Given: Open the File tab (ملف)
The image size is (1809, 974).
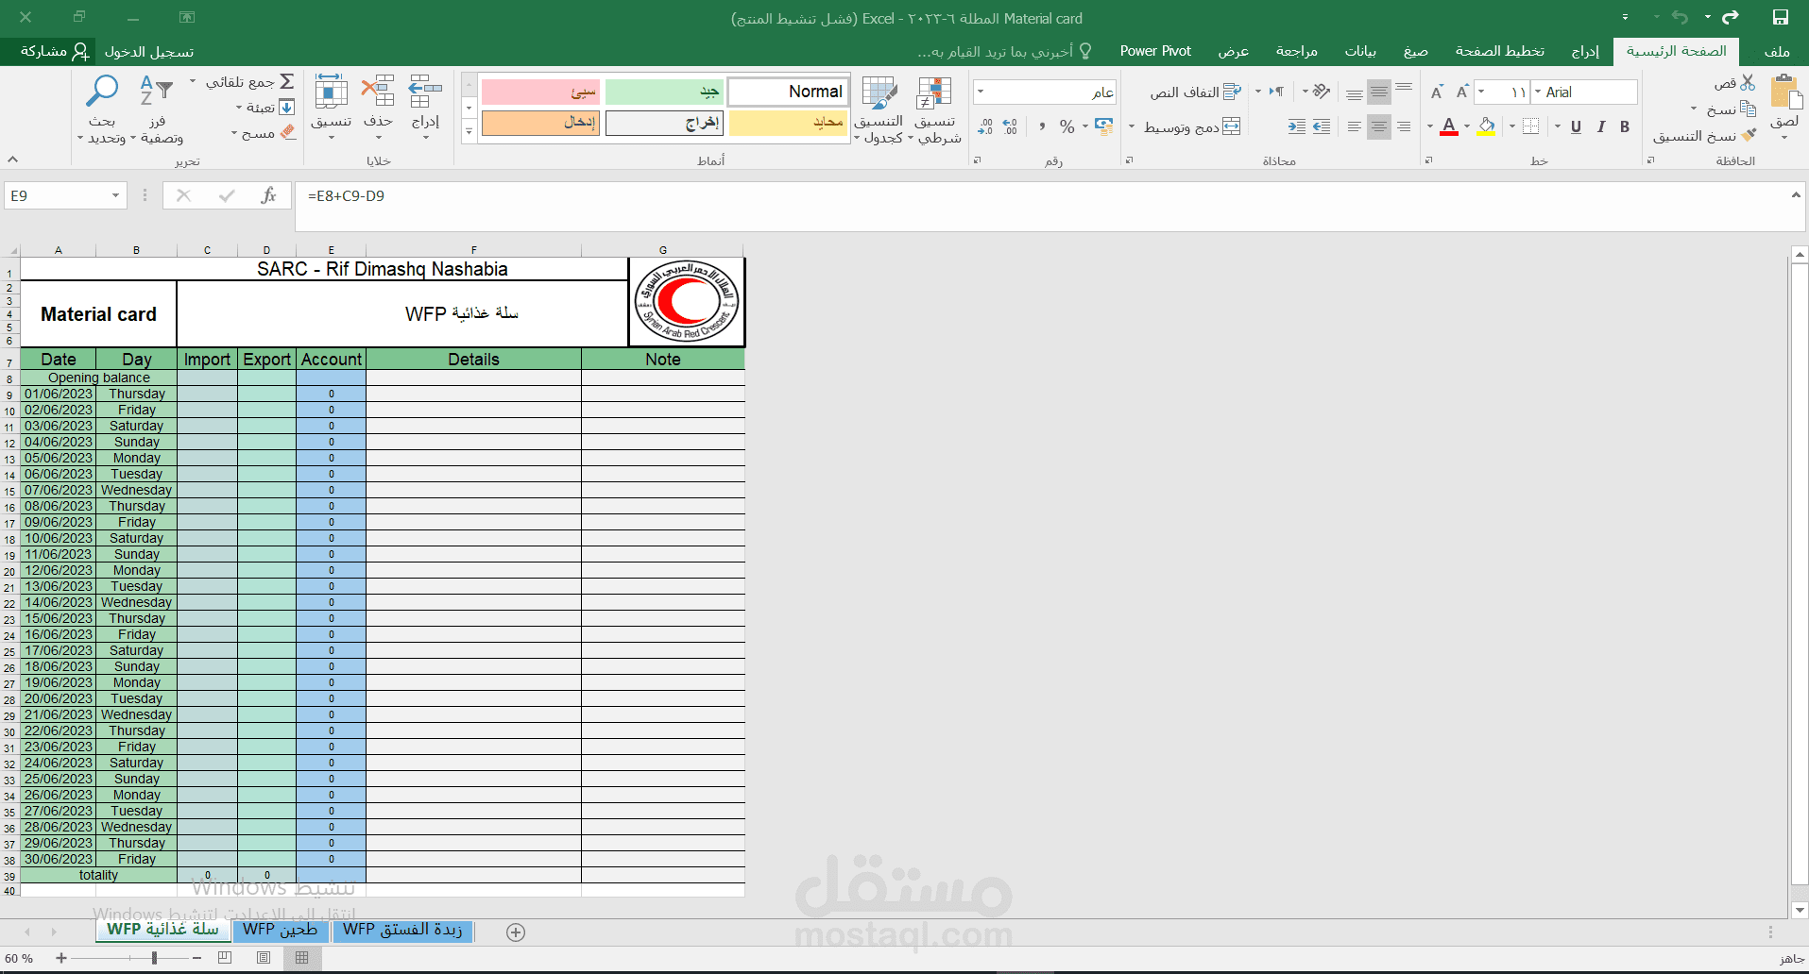Looking at the screenshot, I should click(1777, 51).
